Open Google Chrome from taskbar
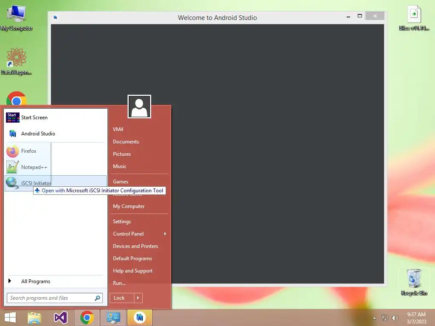Image resolution: width=435 pixels, height=326 pixels. coord(87,318)
